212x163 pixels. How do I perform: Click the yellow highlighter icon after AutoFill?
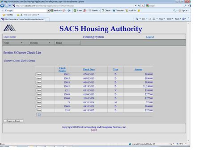click(x=139, y=11)
